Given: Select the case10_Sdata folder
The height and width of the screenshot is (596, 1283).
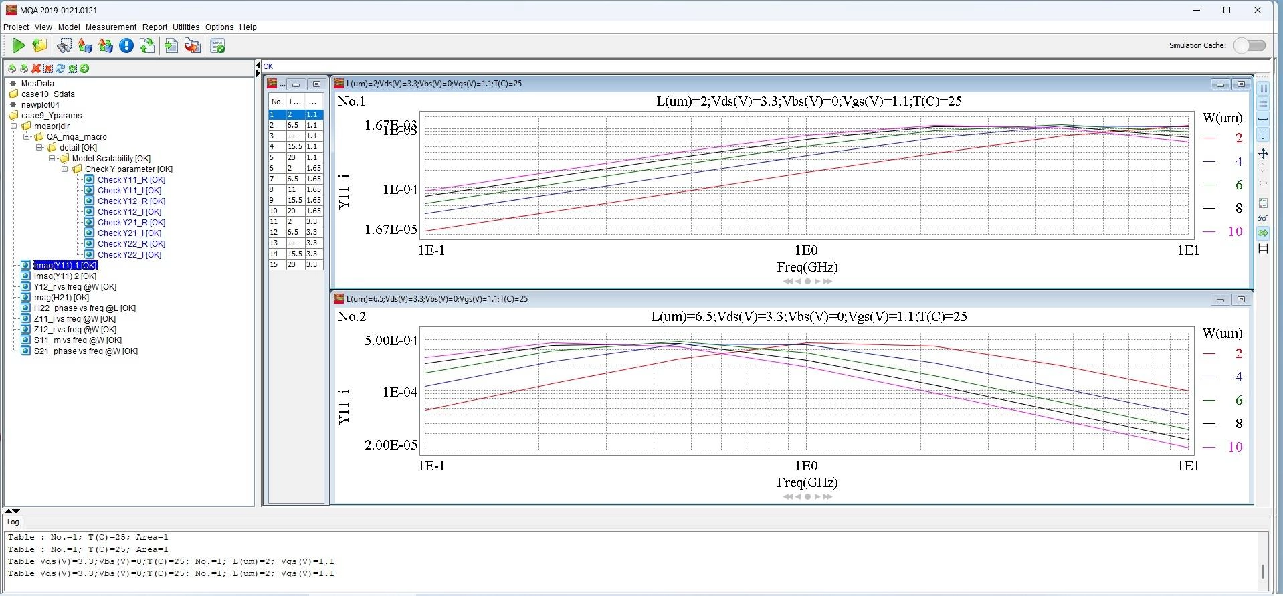Looking at the screenshot, I should pyautogui.click(x=47, y=94).
